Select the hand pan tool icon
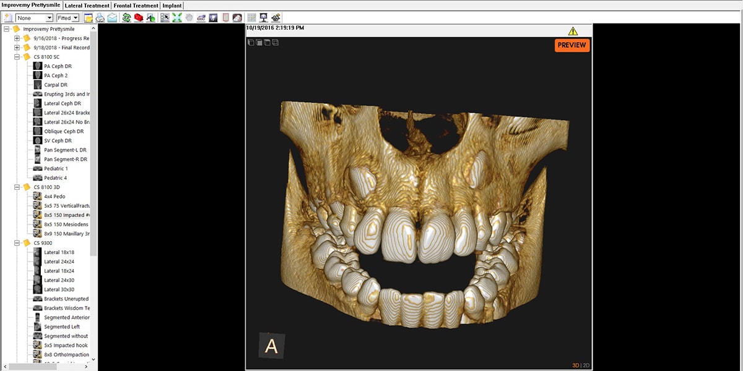This screenshot has width=743, height=371. [x=189, y=18]
